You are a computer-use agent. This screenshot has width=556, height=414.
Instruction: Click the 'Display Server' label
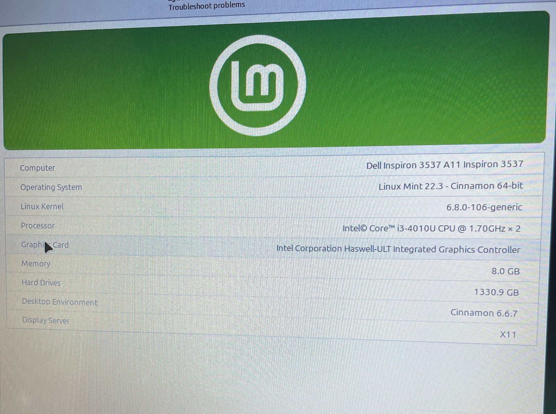click(x=46, y=320)
